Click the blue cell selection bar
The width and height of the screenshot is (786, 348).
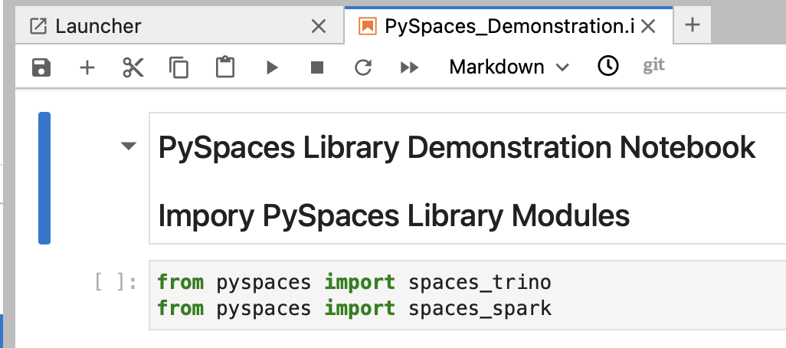click(x=44, y=178)
